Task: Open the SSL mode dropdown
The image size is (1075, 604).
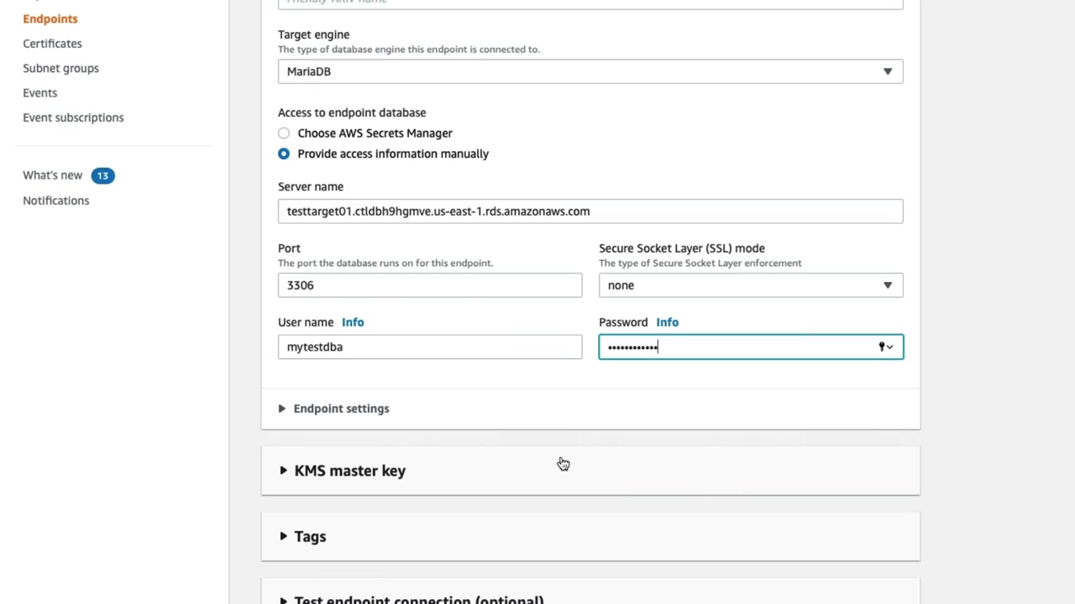Action: (x=750, y=285)
